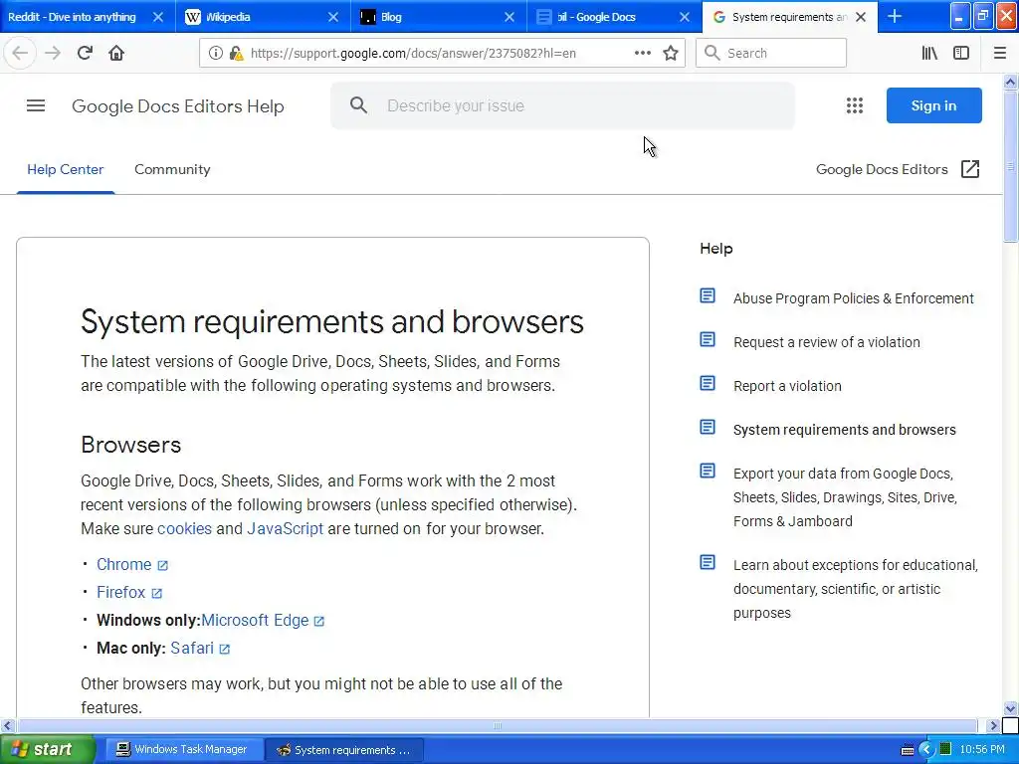
Task: Click article icon beside Abuse Program Policies
Action: (x=708, y=295)
